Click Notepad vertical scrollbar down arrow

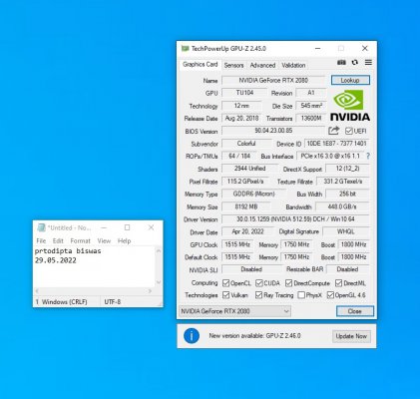159,282
